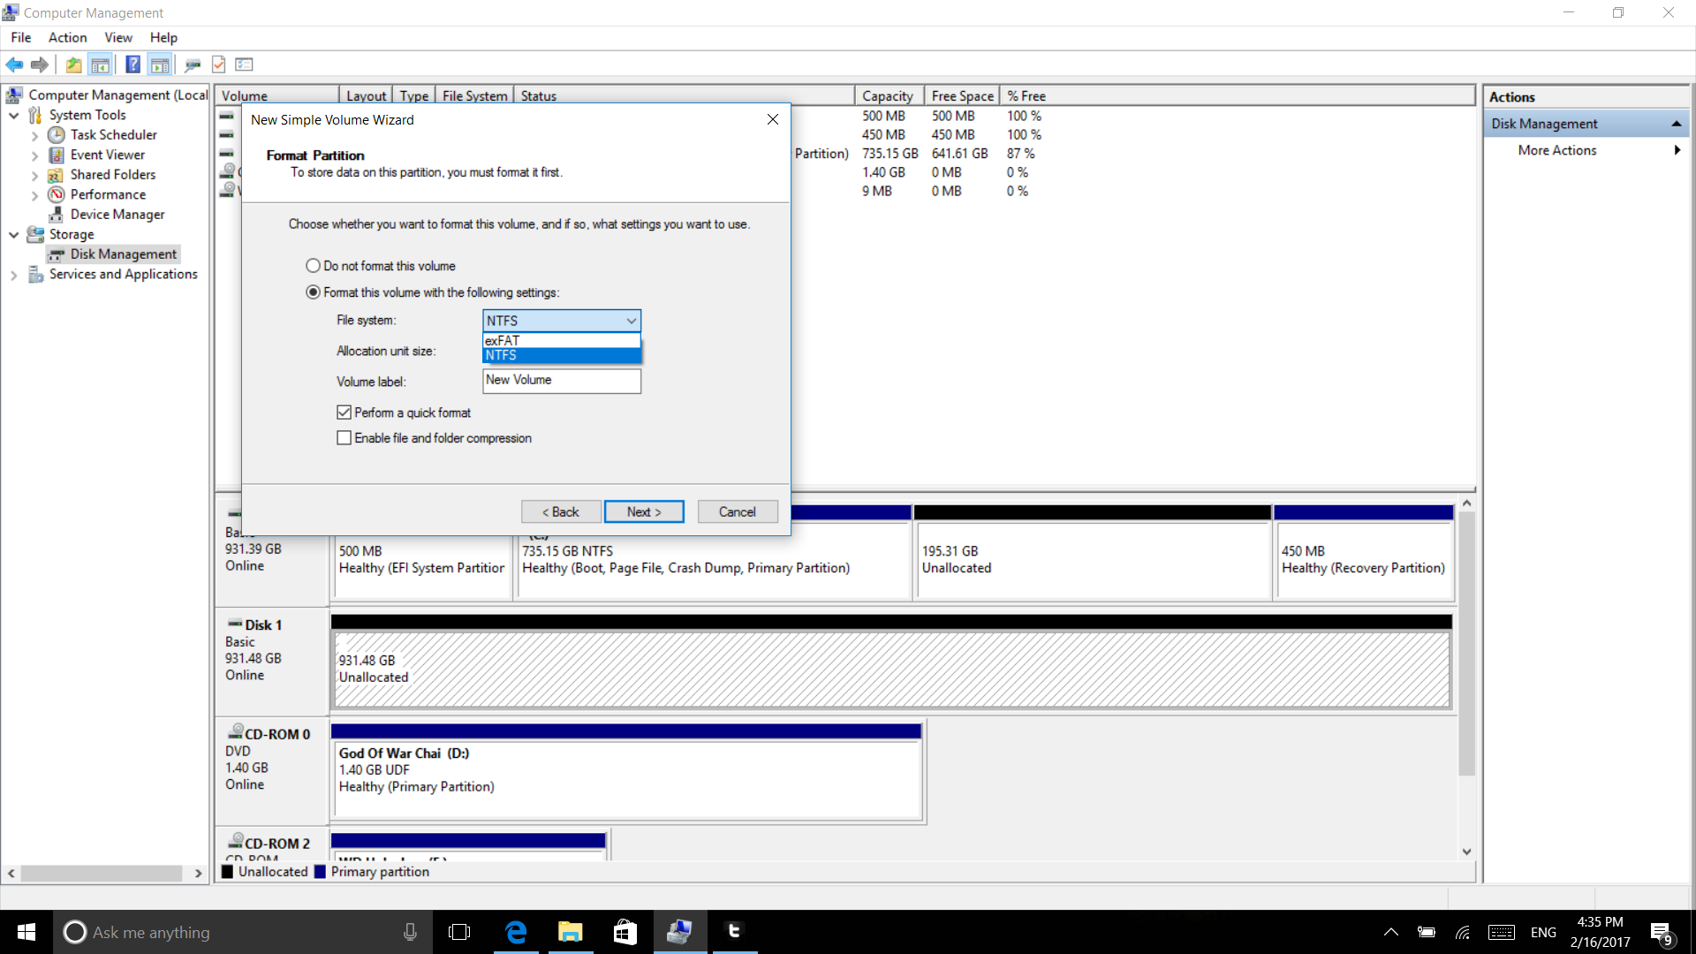The height and width of the screenshot is (954, 1696).
Task: Click the Volume label text field
Action: [561, 381]
